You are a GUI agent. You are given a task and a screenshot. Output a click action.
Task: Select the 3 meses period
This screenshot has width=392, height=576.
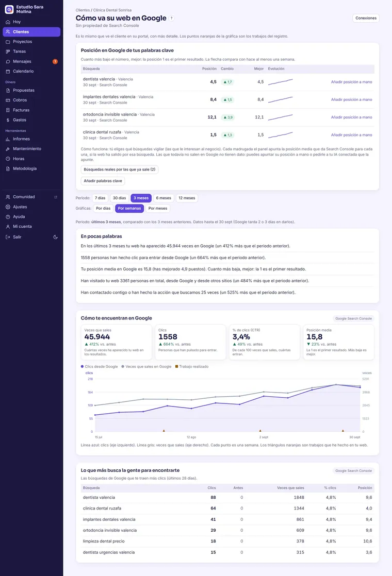pyautogui.click(x=141, y=198)
